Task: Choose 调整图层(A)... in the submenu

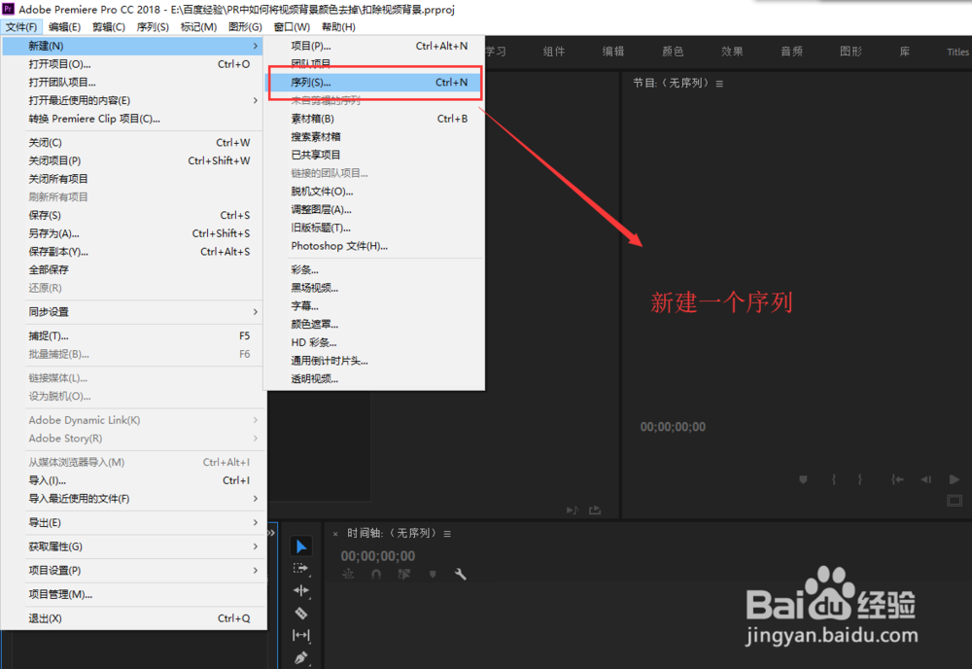Action: pyautogui.click(x=374, y=210)
